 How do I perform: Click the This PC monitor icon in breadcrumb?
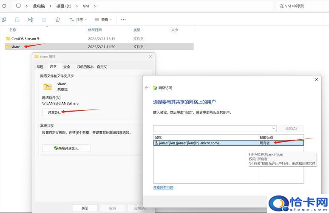tap(18, 6)
